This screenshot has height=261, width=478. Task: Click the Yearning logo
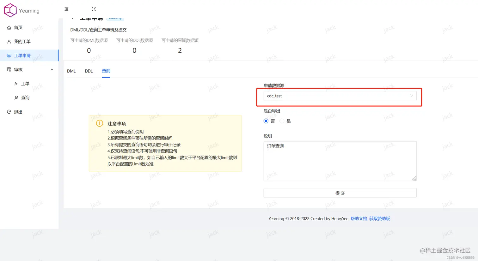point(10,10)
